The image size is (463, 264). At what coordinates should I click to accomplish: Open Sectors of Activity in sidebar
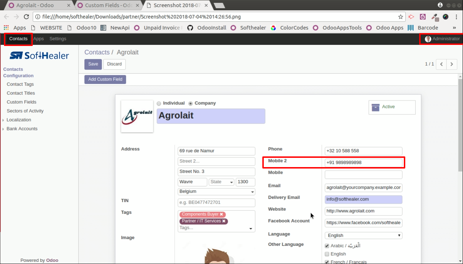click(25, 111)
